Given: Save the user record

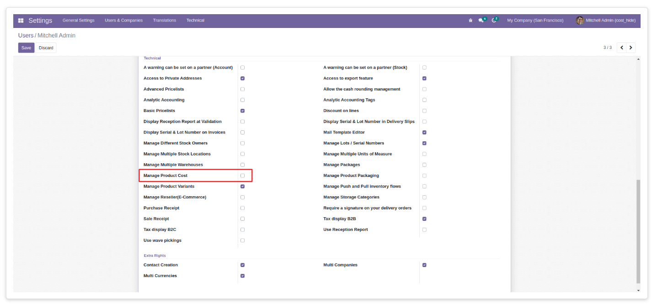Looking at the screenshot, I should 26,48.
